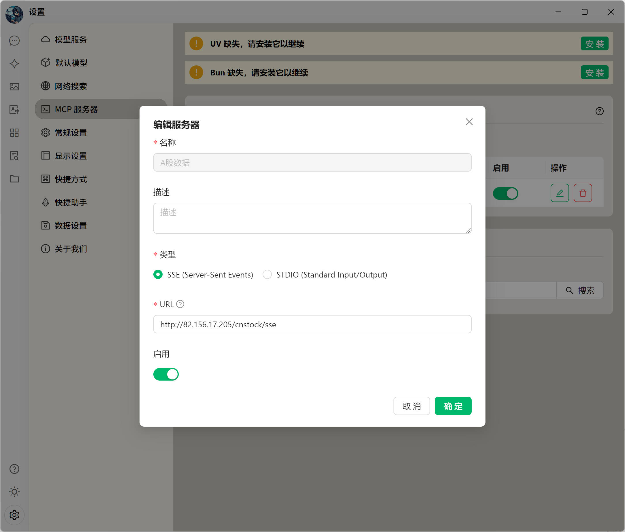Click the 描述 description text area
625x532 pixels.
click(312, 218)
